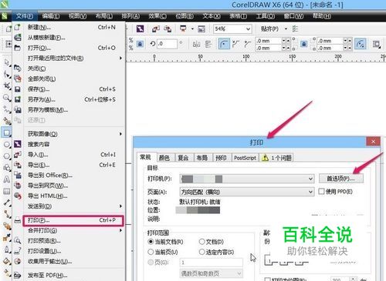The width and height of the screenshot is (386, 281).
Task: Switch to 布局 tab in print dialog
Action: click(202, 158)
